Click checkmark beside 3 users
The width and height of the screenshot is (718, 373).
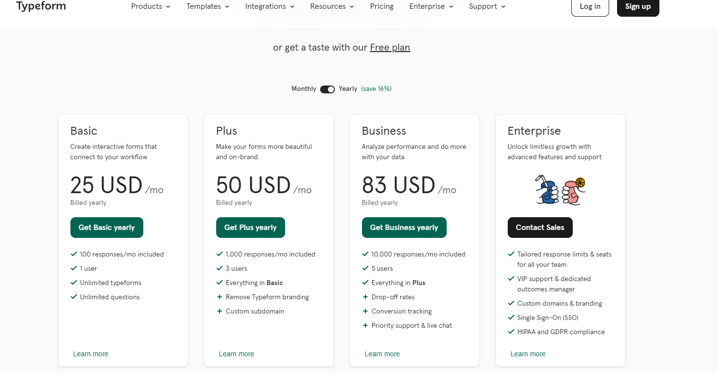[220, 268]
